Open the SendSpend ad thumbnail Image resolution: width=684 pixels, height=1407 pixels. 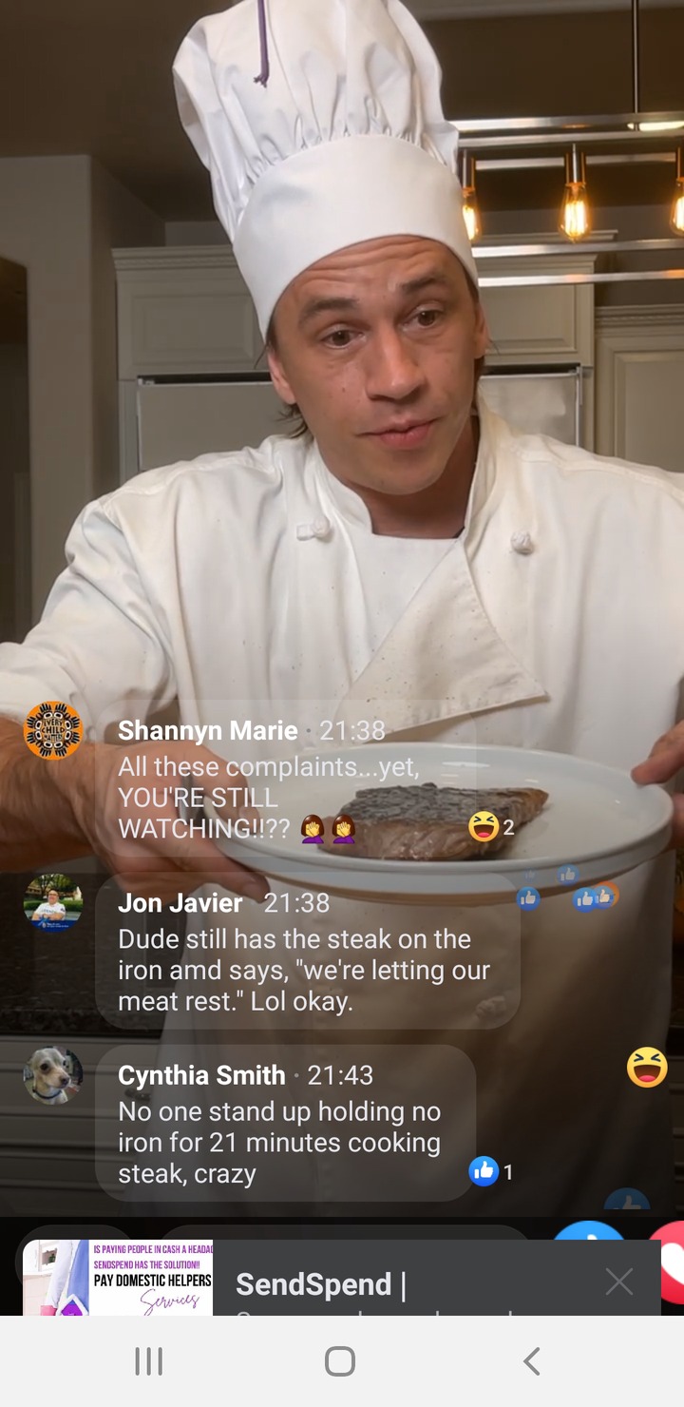point(118,1278)
